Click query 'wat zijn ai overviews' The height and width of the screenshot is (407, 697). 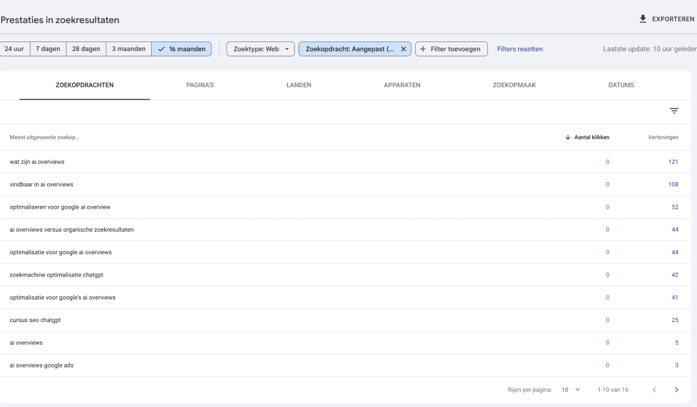pyautogui.click(x=37, y=162)
